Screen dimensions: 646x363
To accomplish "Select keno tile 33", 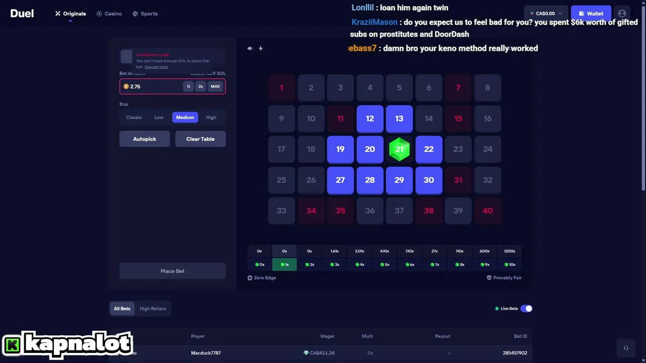I will click(282, 211).
